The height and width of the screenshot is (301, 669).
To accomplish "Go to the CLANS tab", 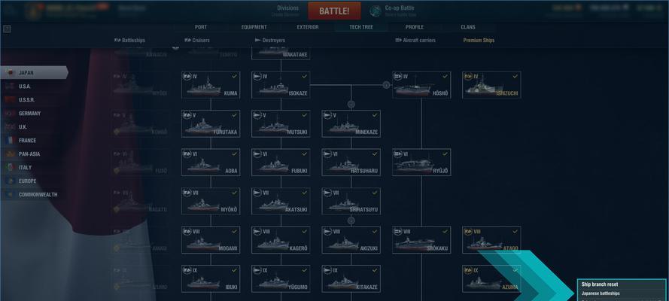I will pyautogui.click(x=468, y=27).
